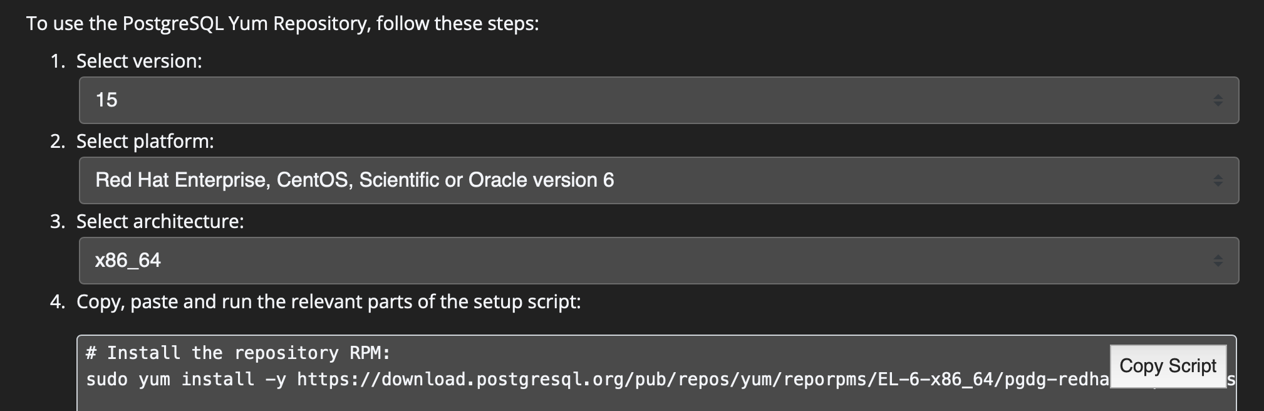Click the PostgreSQL Yum Repository intro sentence
The image size is (1264, 411).
tap(282, 24)
